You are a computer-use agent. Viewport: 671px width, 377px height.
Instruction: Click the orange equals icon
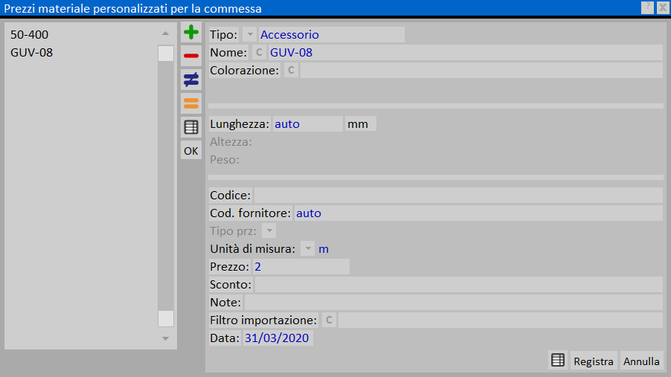191,103
